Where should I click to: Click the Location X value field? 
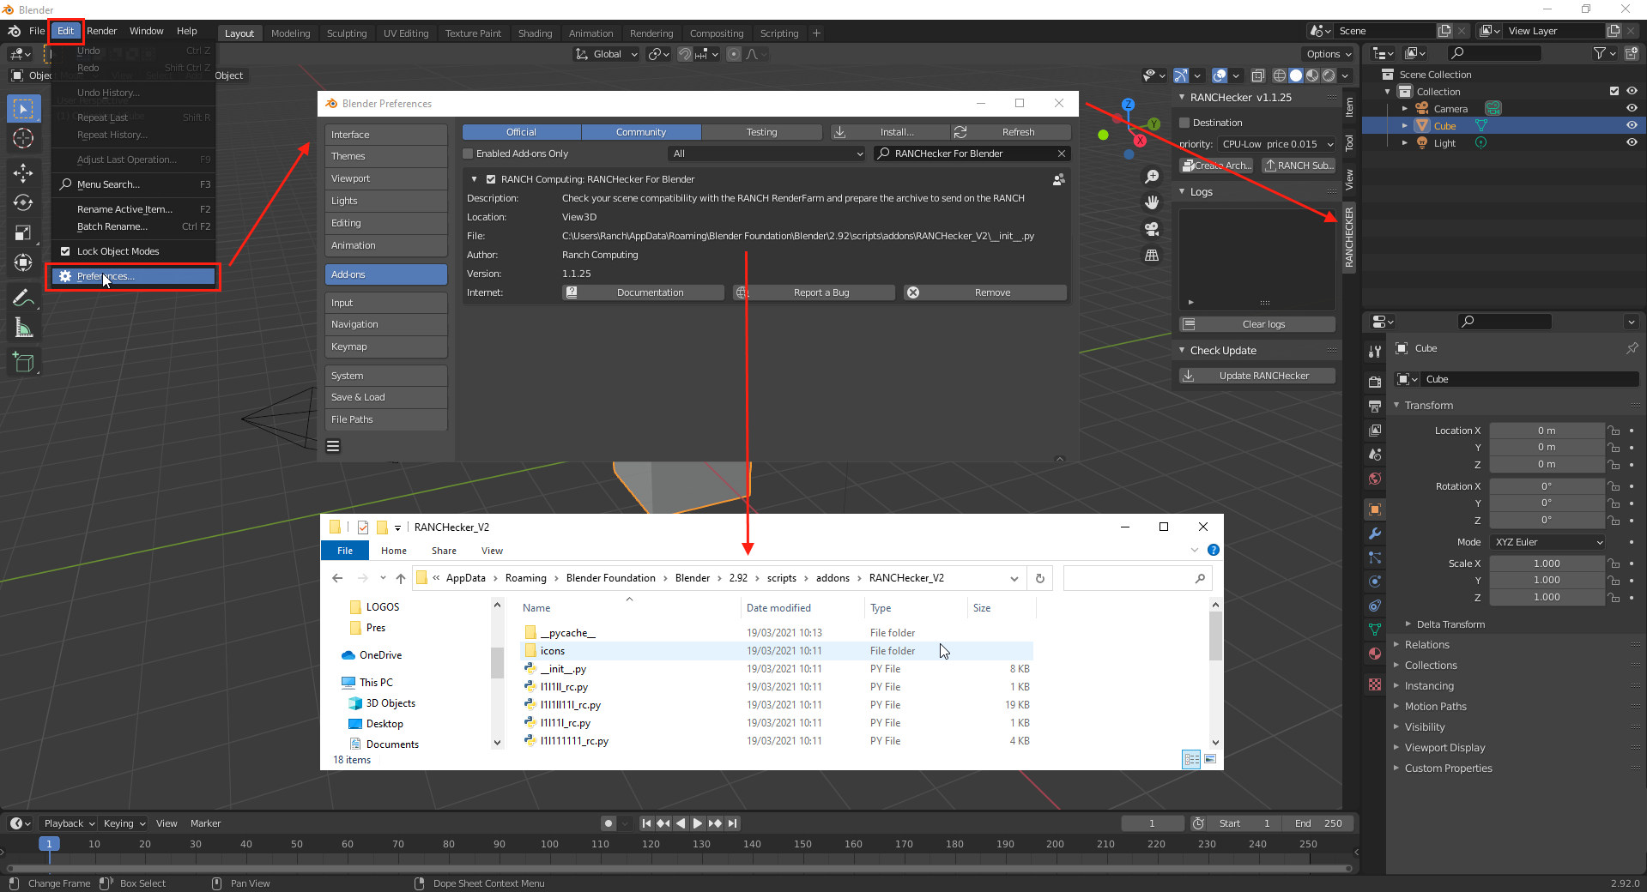[x=1547, y=431]
